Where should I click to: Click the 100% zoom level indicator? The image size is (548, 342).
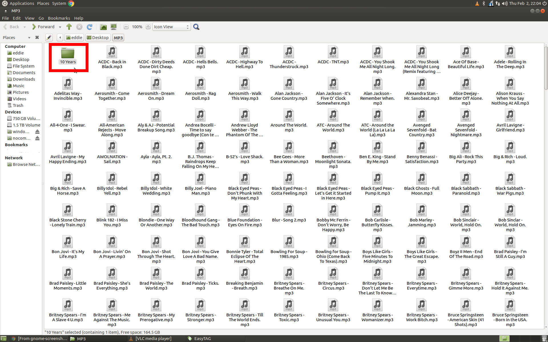137,27
